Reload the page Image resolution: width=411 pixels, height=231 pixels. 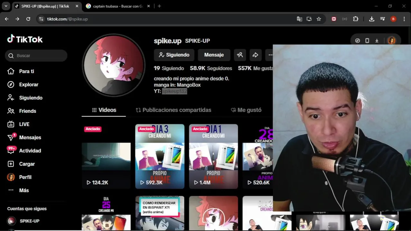point(28,19)
